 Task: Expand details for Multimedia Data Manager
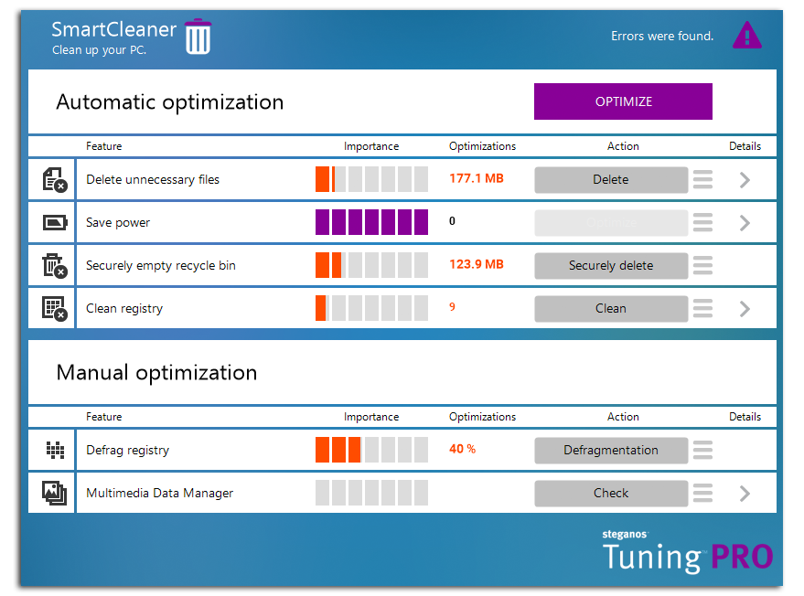(745, 494)
